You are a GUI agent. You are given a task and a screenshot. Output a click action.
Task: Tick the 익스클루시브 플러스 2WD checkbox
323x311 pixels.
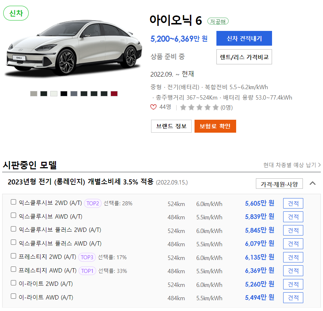(13, 229)
